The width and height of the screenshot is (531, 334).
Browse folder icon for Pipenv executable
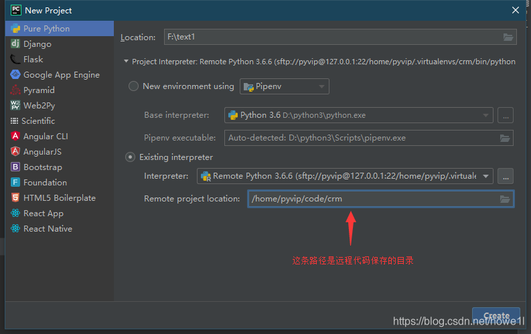pos(505,138)
